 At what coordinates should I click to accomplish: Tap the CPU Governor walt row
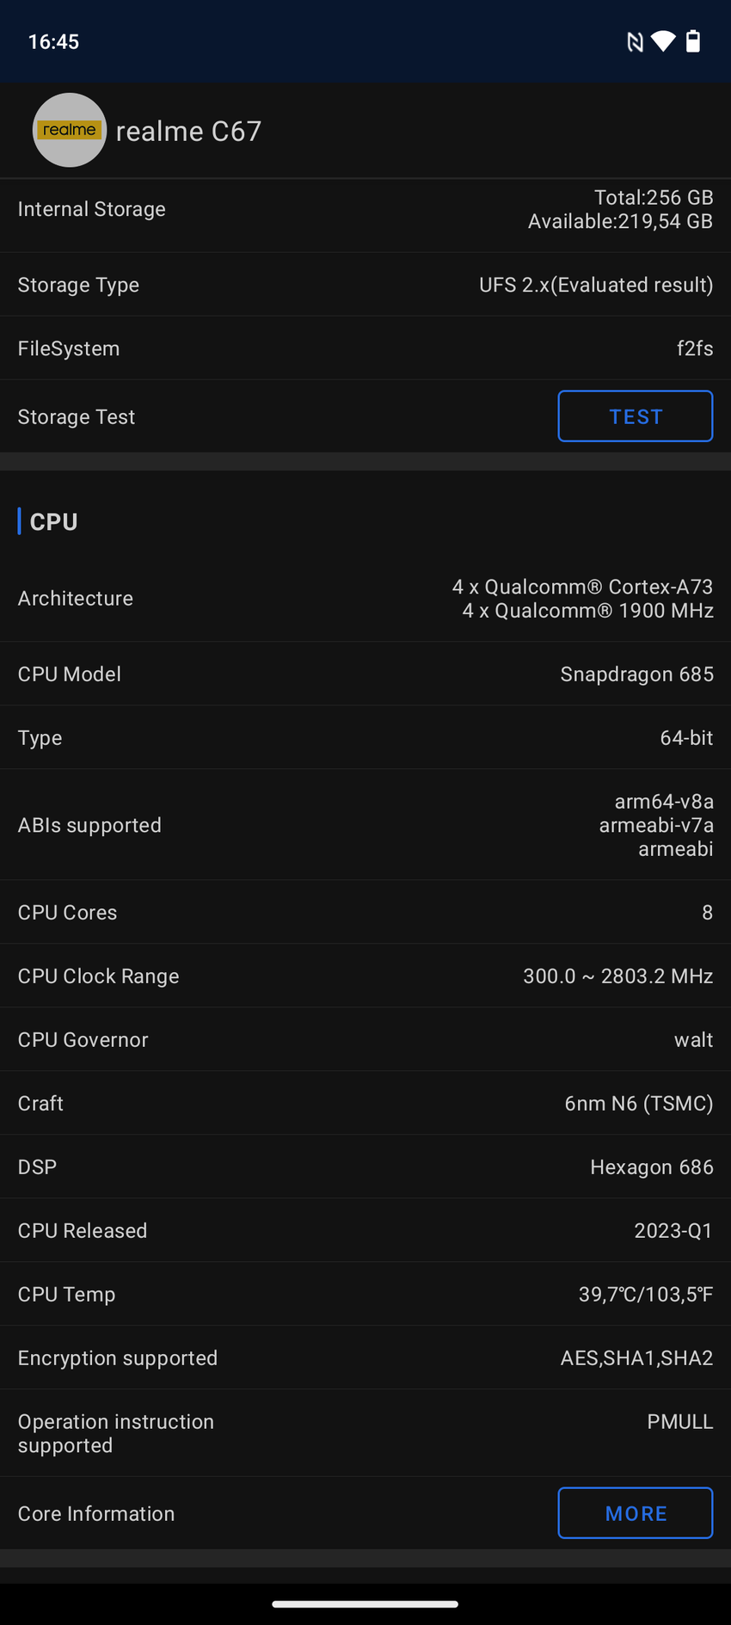tap(365, 1040)
